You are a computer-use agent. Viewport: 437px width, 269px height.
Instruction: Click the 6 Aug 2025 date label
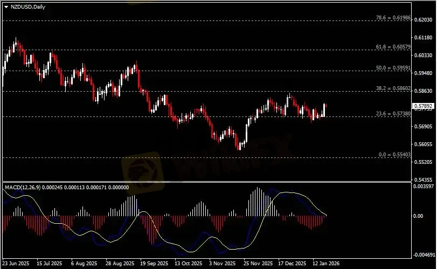point(84,264)
